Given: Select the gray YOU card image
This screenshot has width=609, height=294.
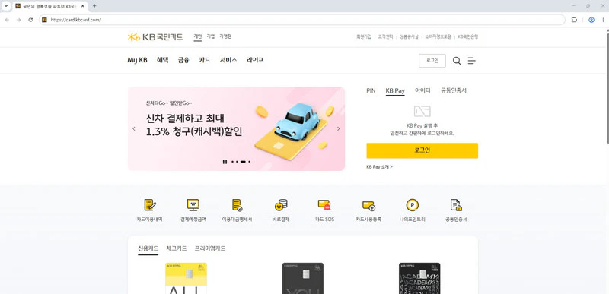Looking at the screenshot, I should (x=303, y=279).
